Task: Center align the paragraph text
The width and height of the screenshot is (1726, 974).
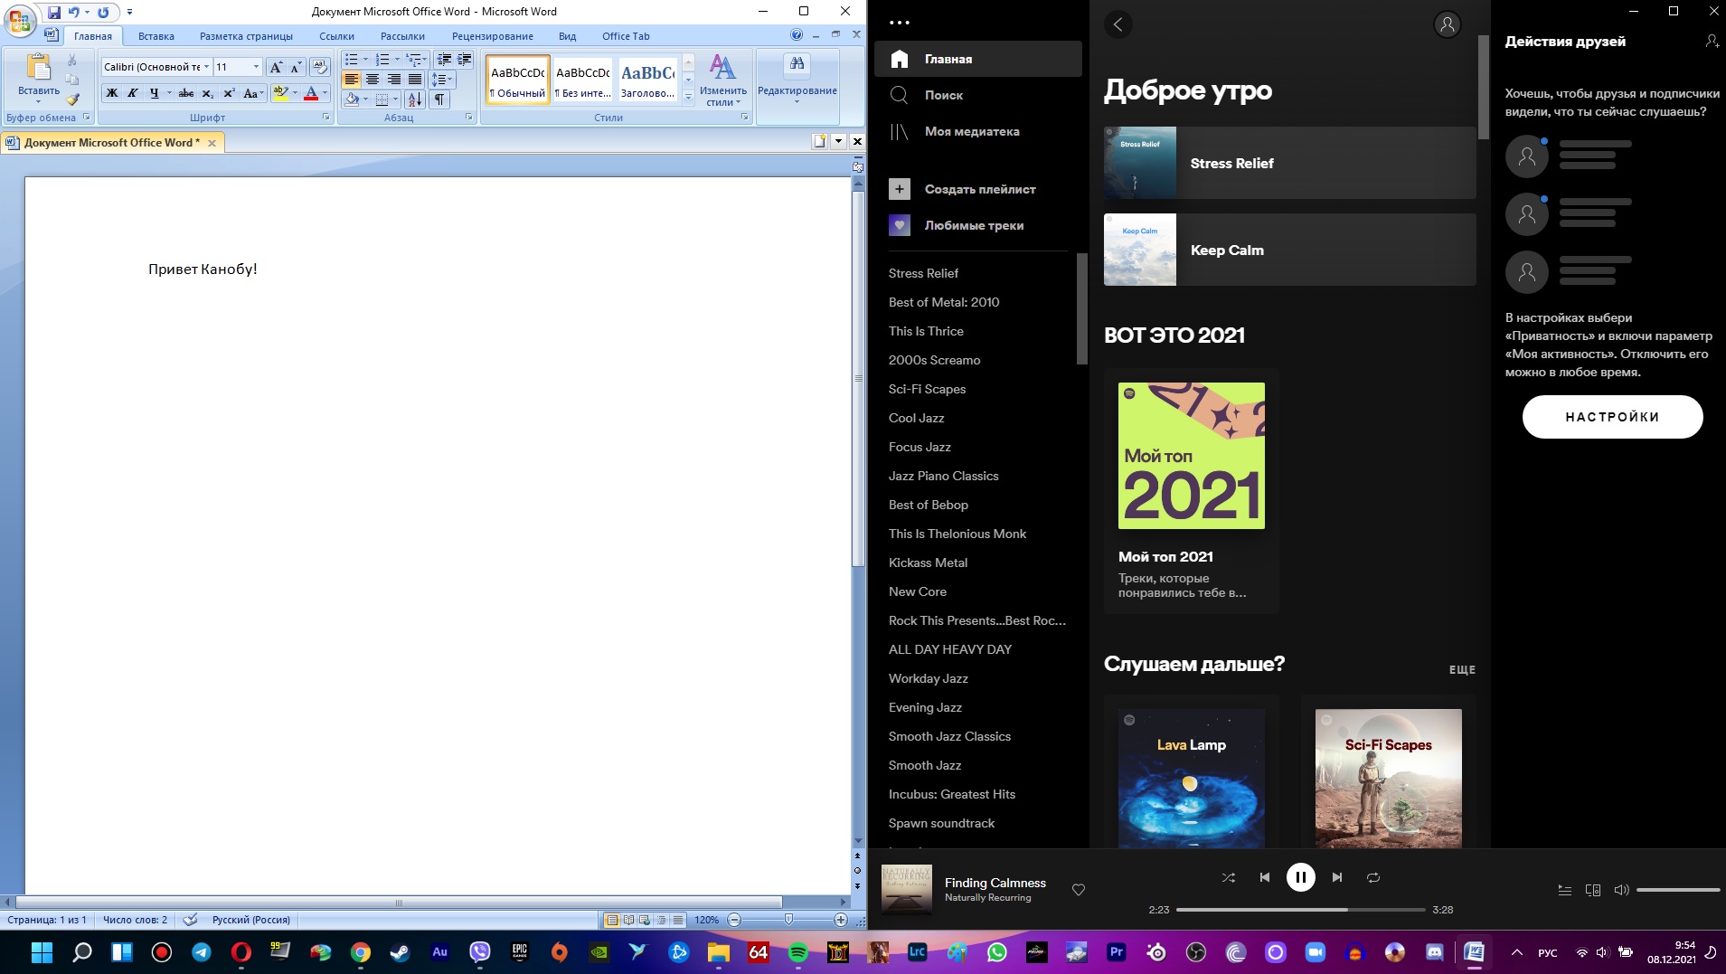Action: tap(373, 80)
